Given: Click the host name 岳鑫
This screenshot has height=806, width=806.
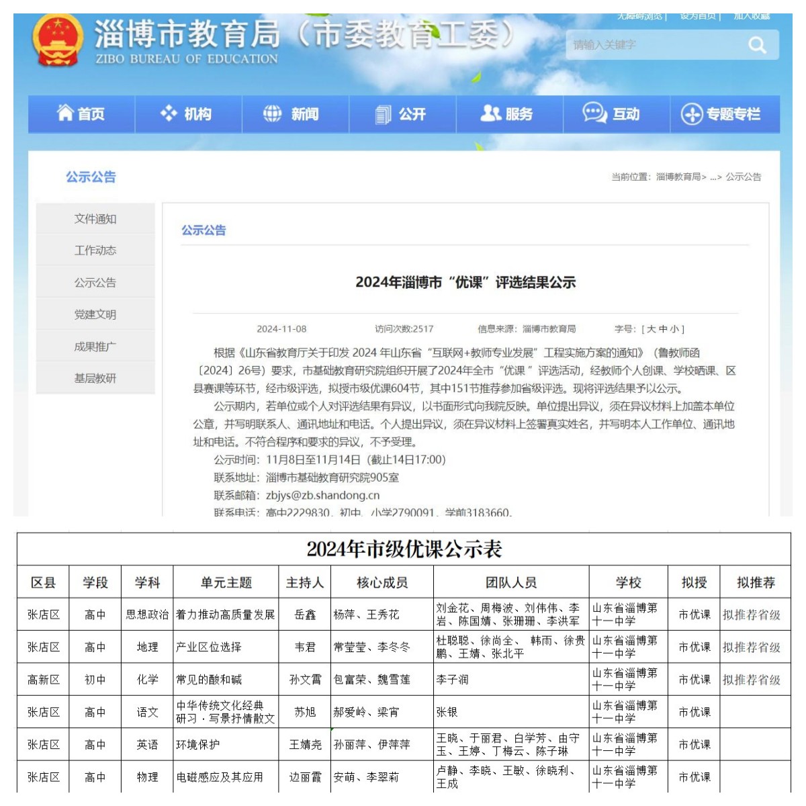Looking at the screenshot, I should (x=305, y=615).
